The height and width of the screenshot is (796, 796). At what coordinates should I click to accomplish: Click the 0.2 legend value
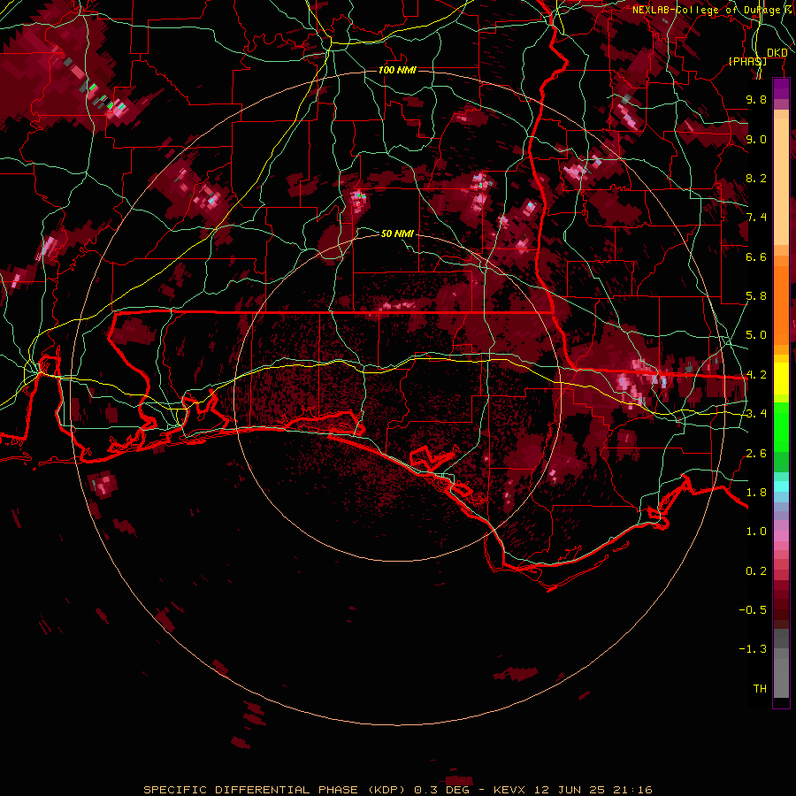756,571
